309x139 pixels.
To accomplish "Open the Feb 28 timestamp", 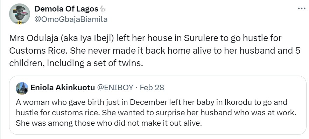I will point(152,88).
